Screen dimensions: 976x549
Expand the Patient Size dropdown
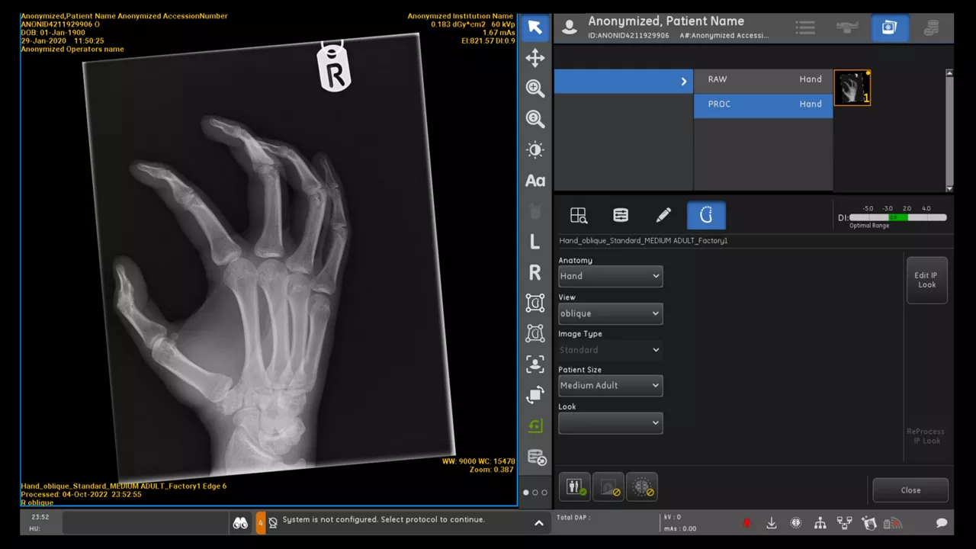(x=610, y=386)
